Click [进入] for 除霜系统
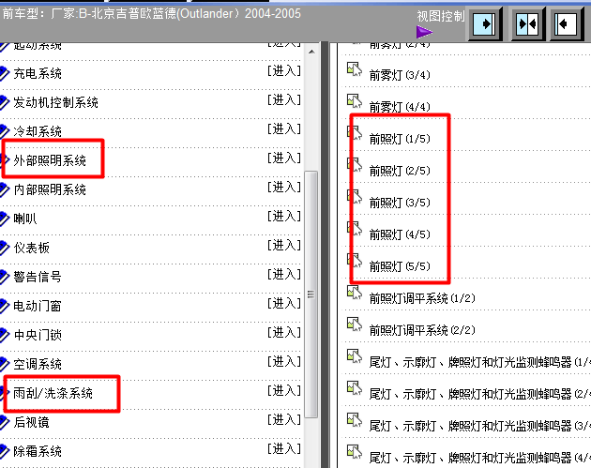The image size is (591, 468). pyautogui.click(x=284, y=448)
